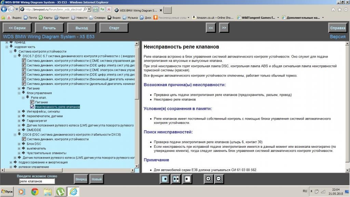Click zoom-in magnifier in bottom toolbar
The width and height of the screenshot is (350, 197).
click(209, 179)
